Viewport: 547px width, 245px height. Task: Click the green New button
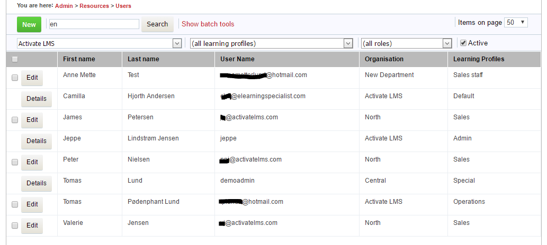[29, 24]
